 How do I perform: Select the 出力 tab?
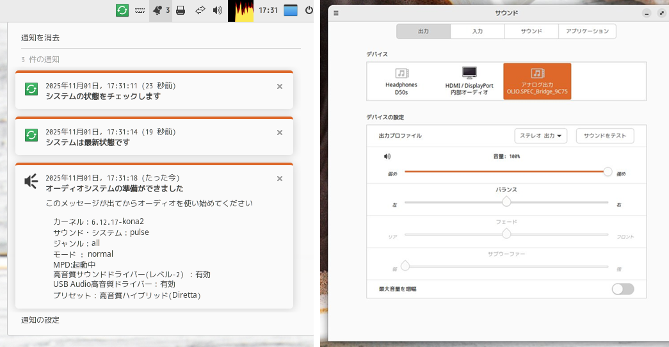423,31
